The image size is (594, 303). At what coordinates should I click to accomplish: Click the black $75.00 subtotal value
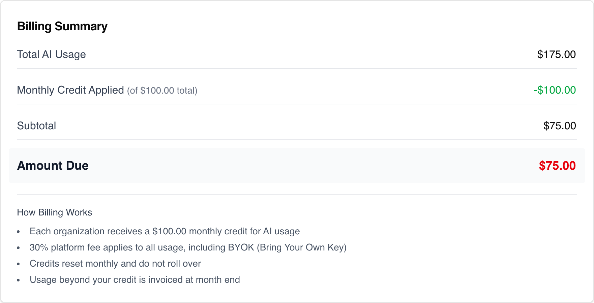pyautogui.click(x=559, y=126)
